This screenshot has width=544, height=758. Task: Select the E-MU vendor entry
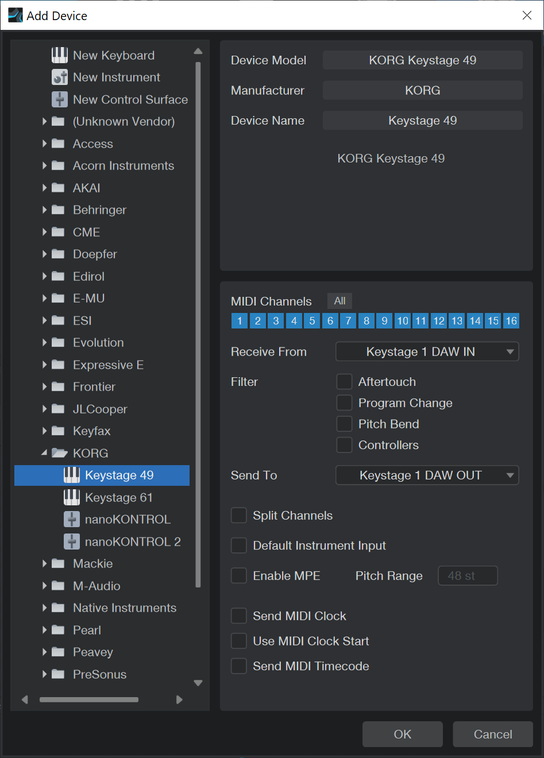pos(88,298)
